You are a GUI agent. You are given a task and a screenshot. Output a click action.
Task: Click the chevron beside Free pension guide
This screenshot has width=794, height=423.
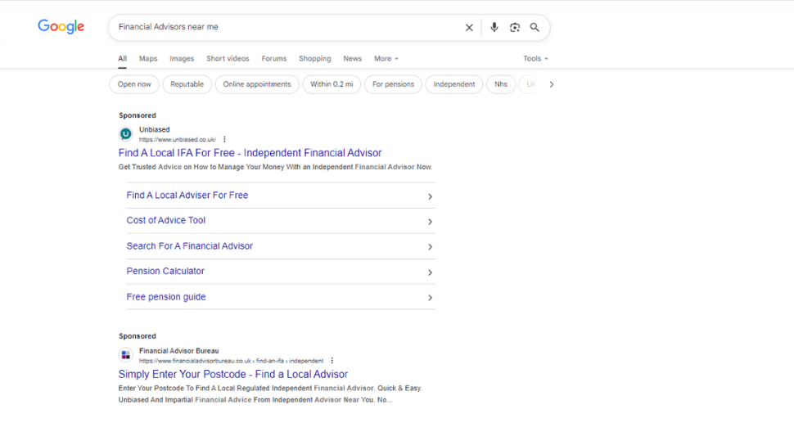(x=430, y=298)
